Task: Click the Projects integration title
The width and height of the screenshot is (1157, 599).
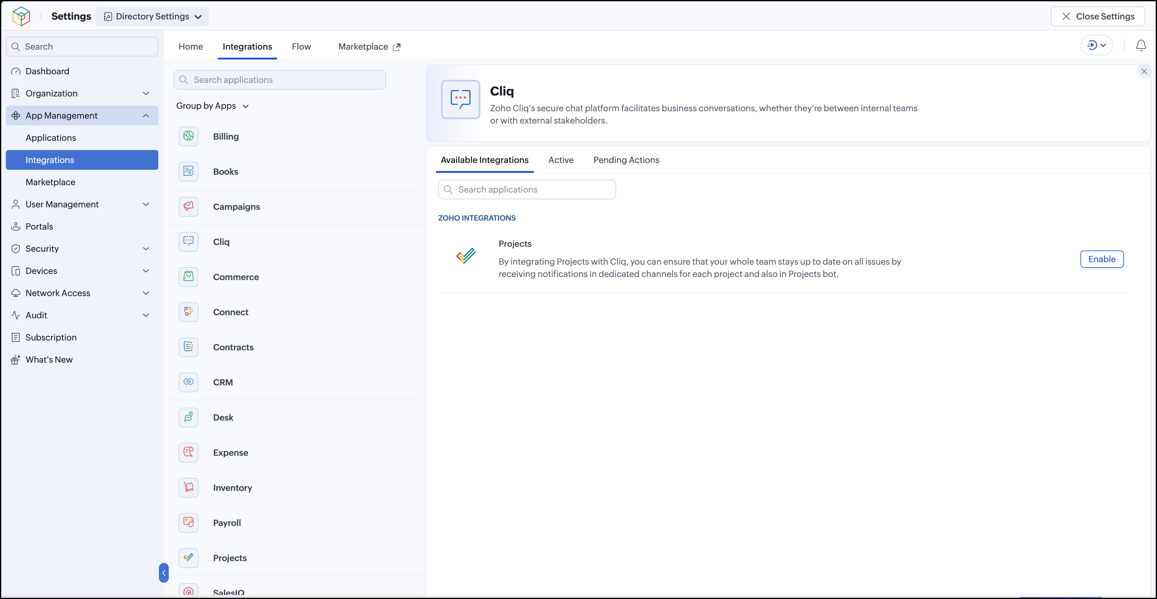Action: 515,244
